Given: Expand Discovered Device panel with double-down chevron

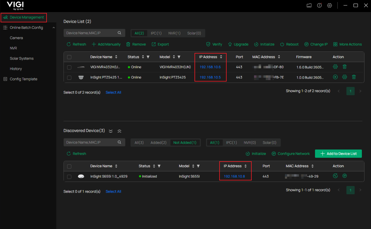Looking at the screenshot, I should pyautogui.click(x=111, y=131).
